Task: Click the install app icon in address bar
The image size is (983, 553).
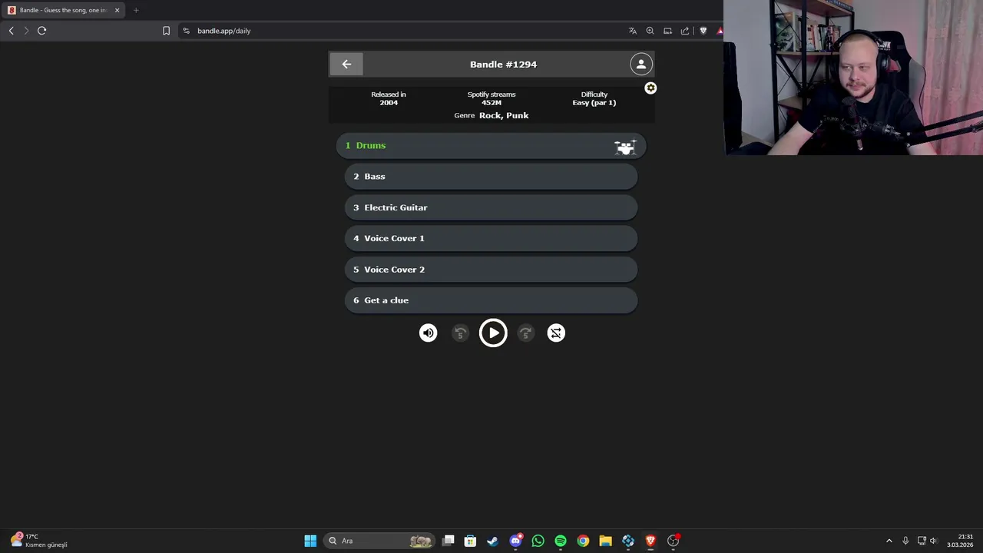Action: pyautogui.click(x=667, y=31)
